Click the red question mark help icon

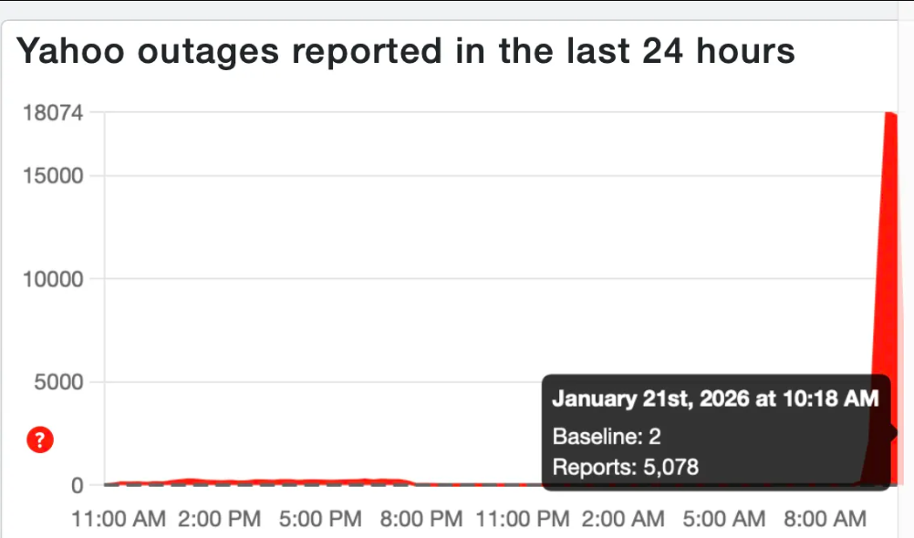coord(37,439)
